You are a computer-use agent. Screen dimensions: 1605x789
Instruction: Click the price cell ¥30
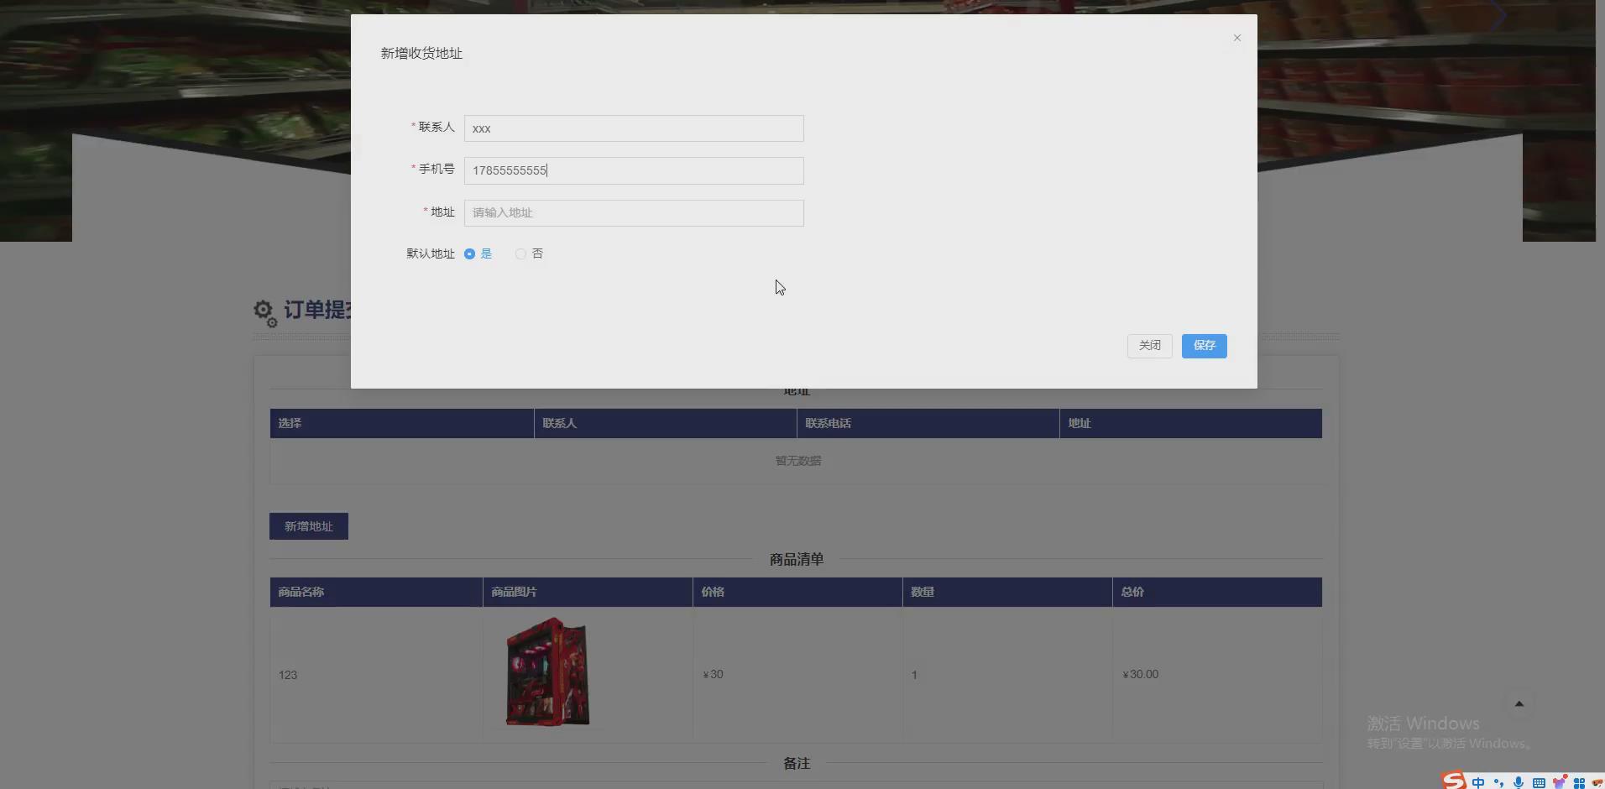[x=797, y=675]
